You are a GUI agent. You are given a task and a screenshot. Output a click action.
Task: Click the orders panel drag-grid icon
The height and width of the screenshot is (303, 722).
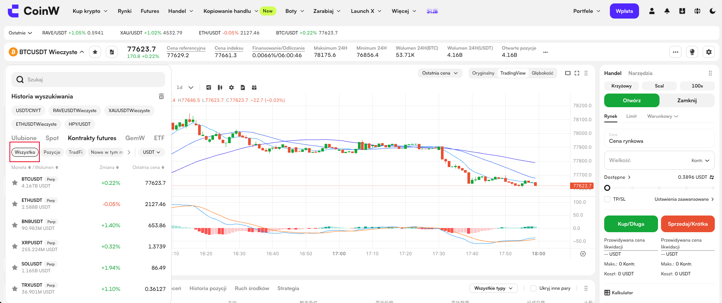click(586, 288)
